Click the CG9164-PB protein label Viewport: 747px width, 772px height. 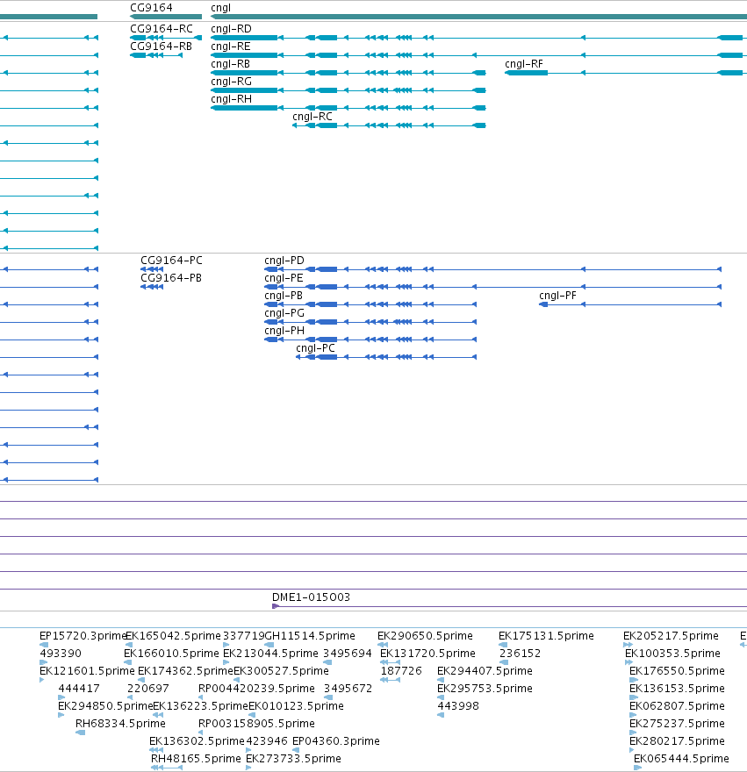(171, 278)
